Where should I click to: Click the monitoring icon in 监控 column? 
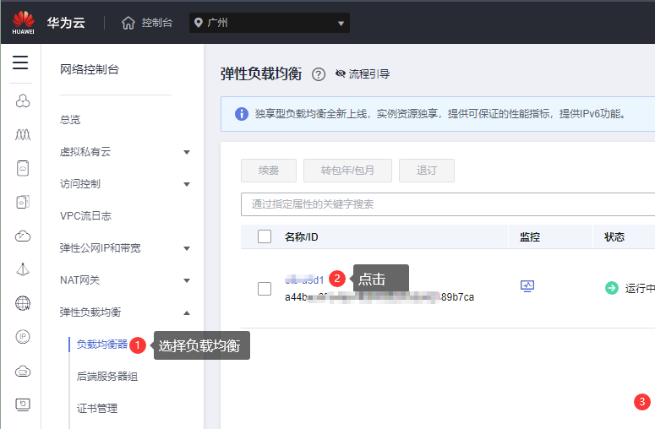[x=527, y=287]
